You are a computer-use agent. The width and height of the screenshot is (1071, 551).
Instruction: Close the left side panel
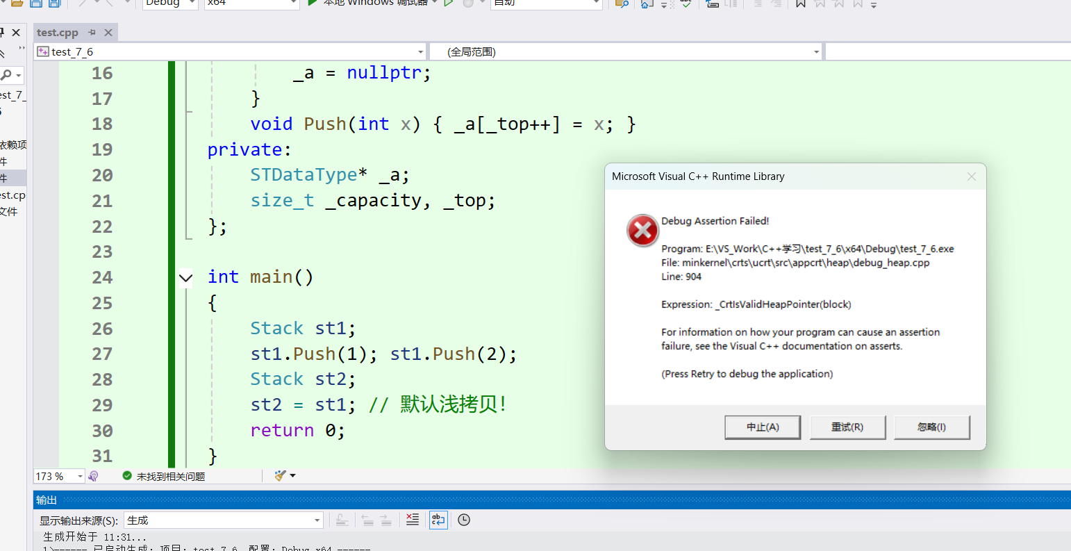coord(16,33)
